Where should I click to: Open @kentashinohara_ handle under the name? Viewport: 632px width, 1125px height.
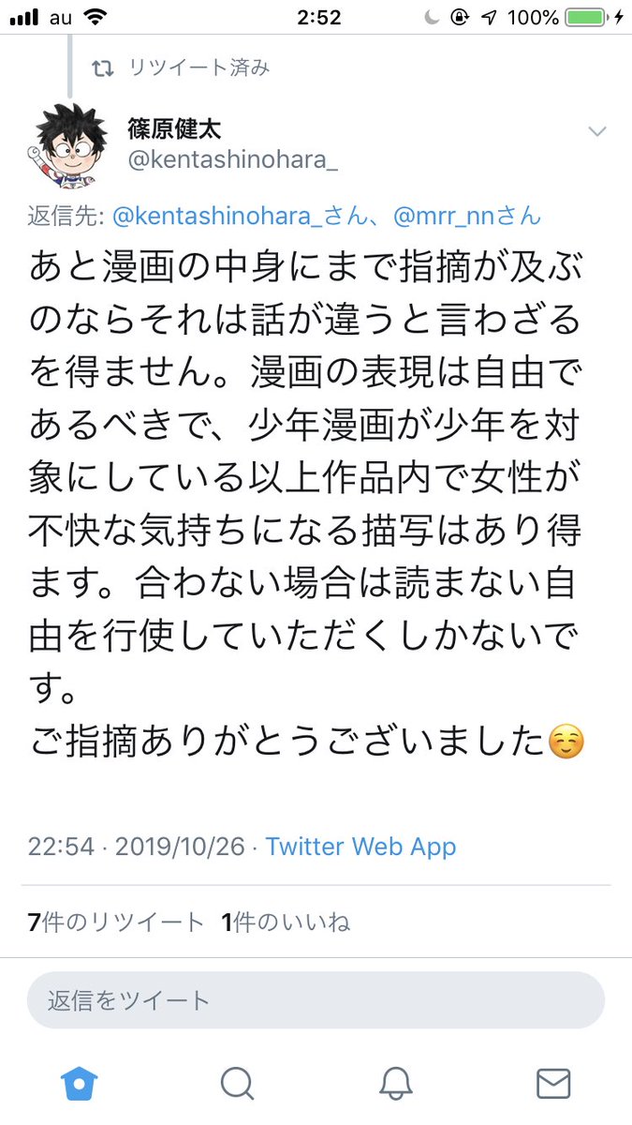point(232,160)
